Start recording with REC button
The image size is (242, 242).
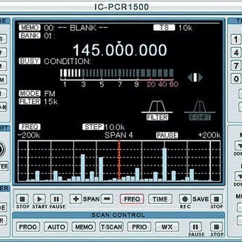click(x=185, y=199)
